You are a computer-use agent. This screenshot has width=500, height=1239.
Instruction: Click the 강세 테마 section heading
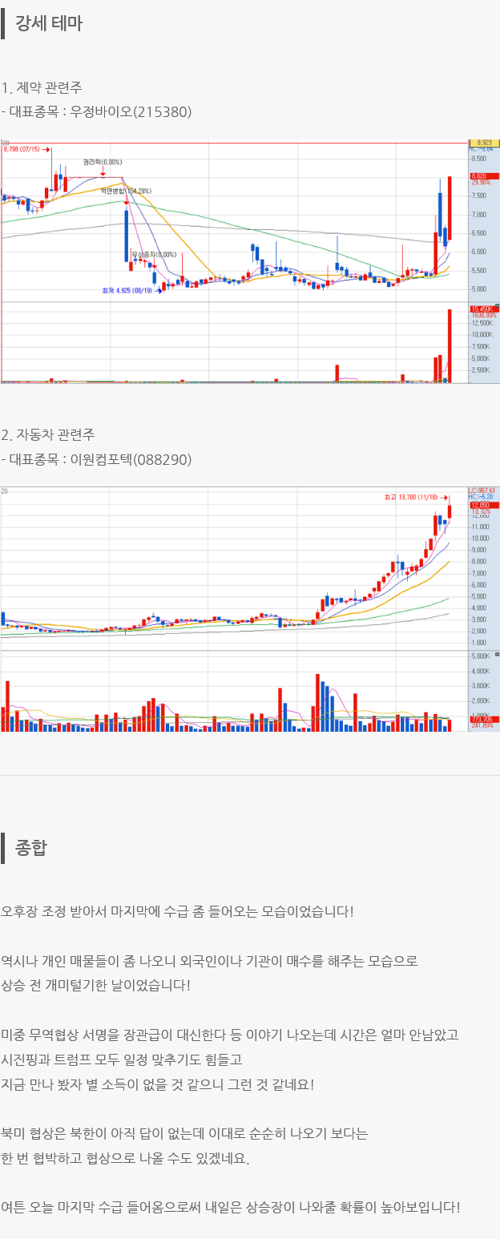click(x=48, y=23)
